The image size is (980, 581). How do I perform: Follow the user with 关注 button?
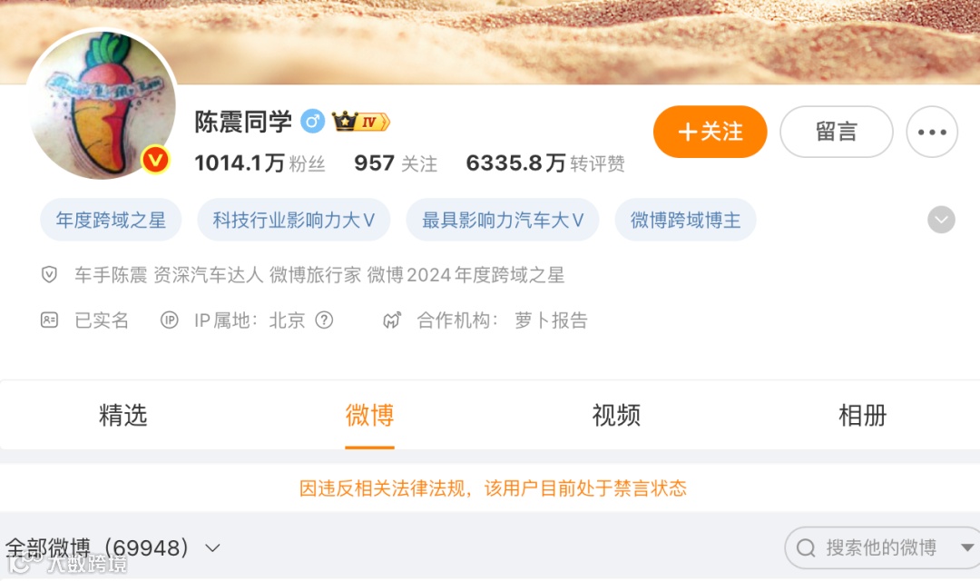(710, 132)
